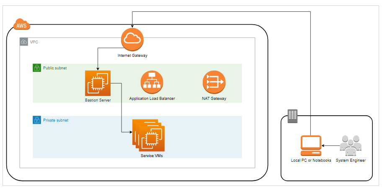Viewport: 382px width, 188px height.
Task: Select the green Public subnet lock icon
Action: coord(37,68)
